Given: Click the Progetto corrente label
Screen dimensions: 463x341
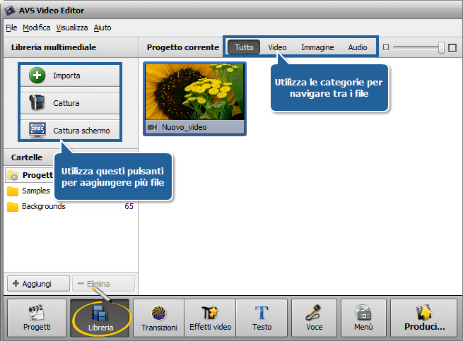Looking at the screenshot, I should point(183,47).
